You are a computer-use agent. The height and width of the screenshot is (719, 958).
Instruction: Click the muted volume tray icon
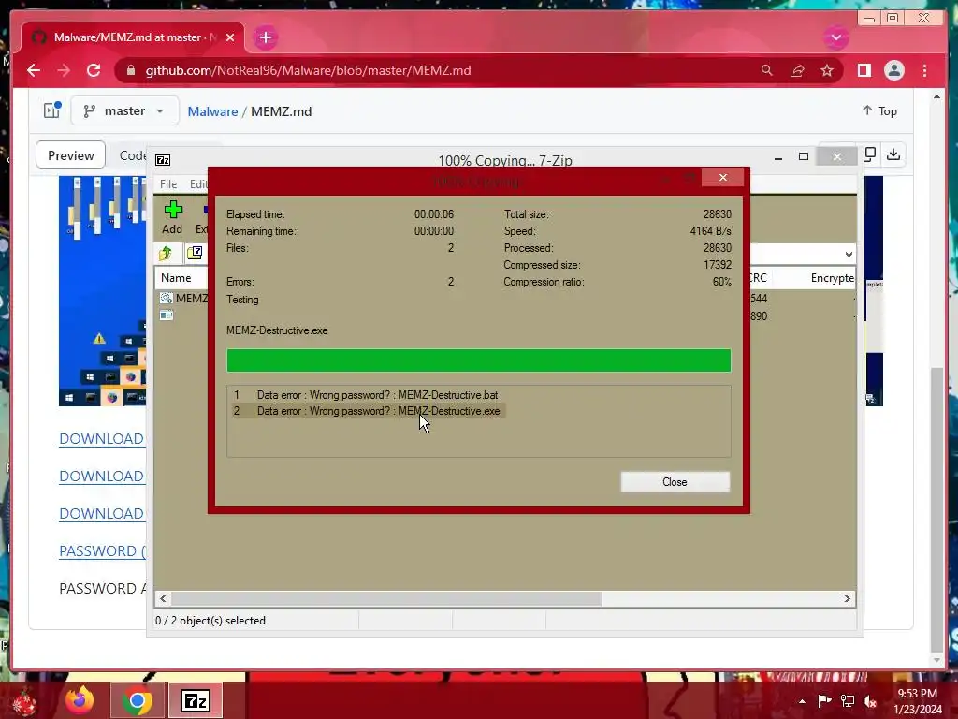[870, 700]
